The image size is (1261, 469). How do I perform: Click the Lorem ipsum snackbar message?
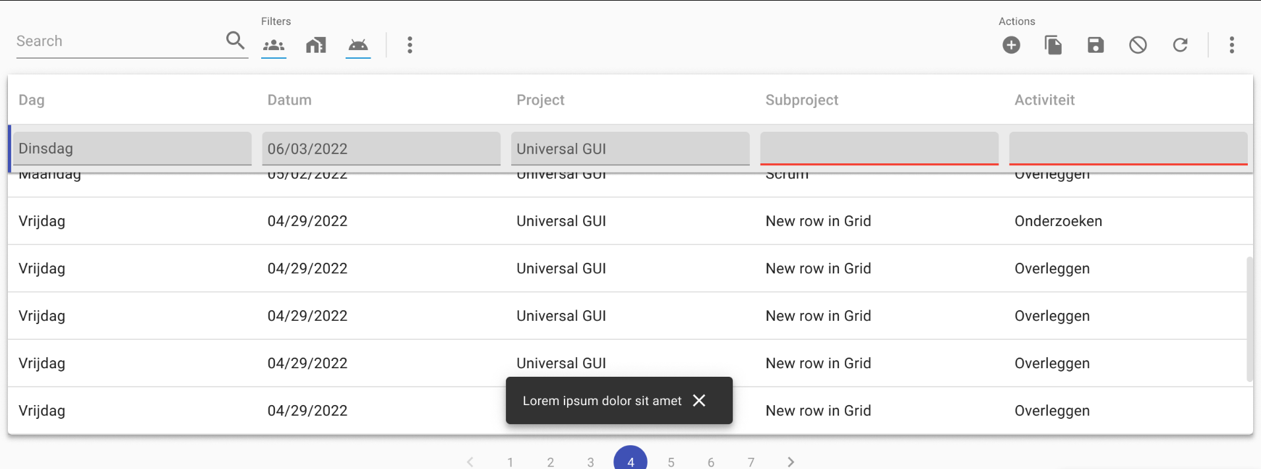coord(602,400)
